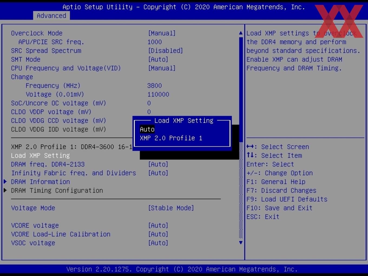Screen dimensions: 368x276
Task: Click the Load XMP Setting popup title
Action: click(x=184, y=120)
